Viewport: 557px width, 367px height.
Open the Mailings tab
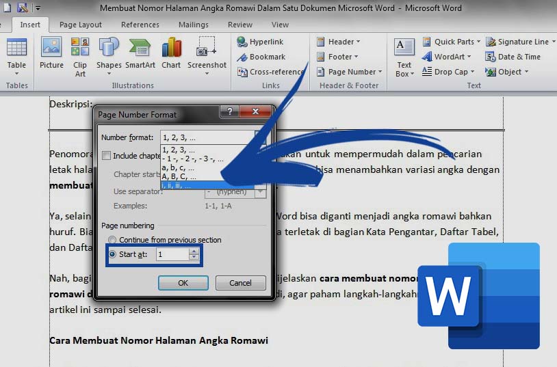(x=193, y=25)
